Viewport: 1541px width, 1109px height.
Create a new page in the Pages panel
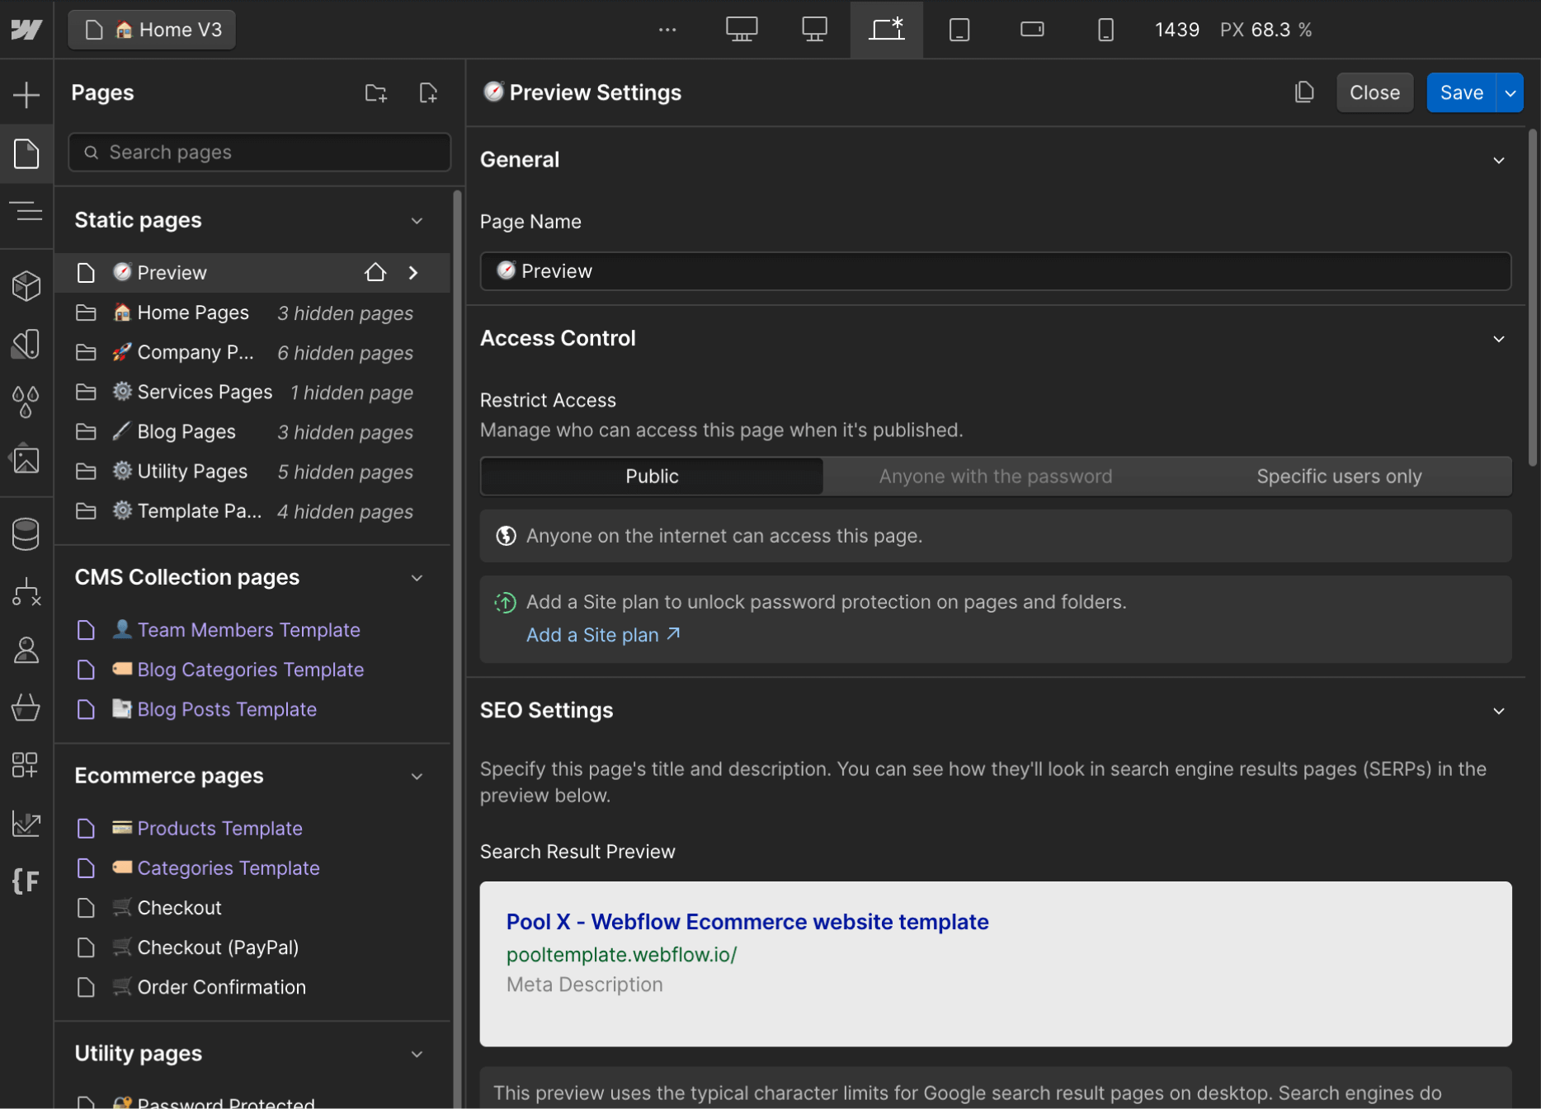pyautogui.click(x=428, y=92)
